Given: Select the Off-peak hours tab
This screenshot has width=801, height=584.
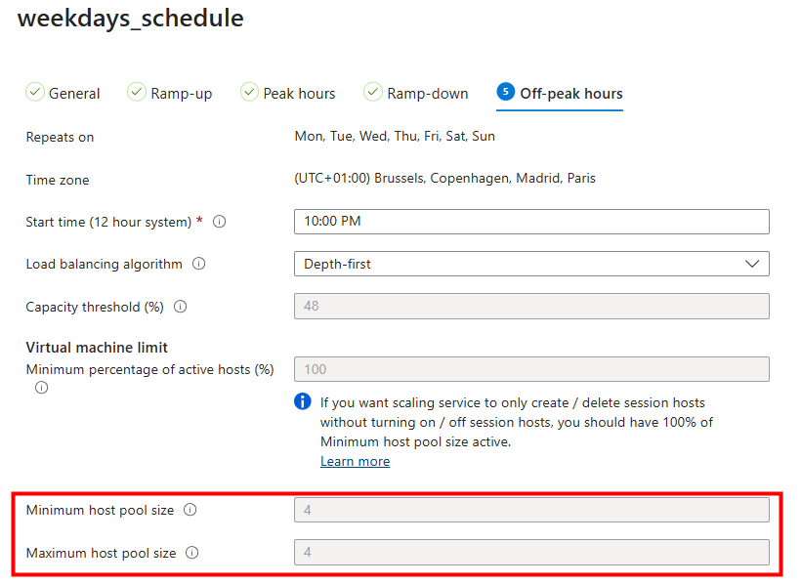Looking at the screenshot, I should click(x=560, y=94).
